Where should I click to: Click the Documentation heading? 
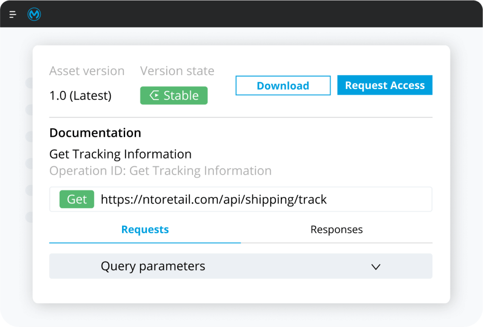pyautogui.click(x=95, y=133)
